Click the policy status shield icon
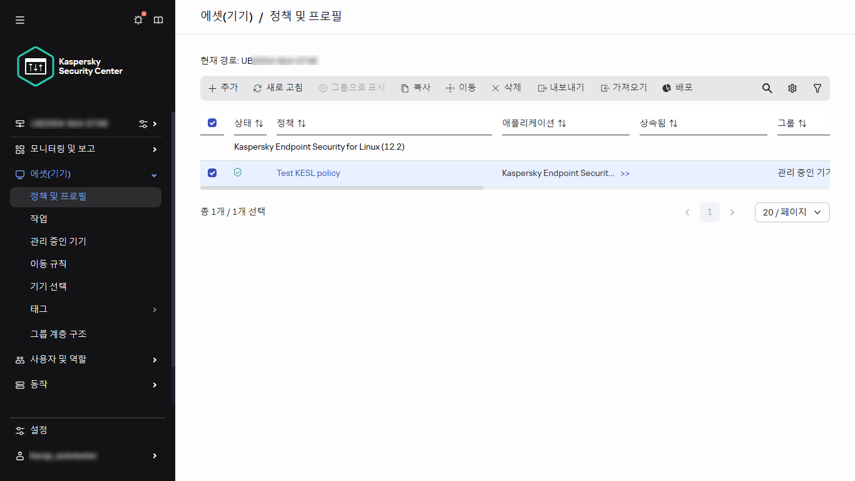This screenshot has height=481, width=855. pos(237,173)
